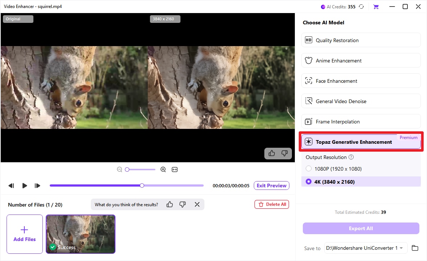Select 4K (3840 x 2160) resolution
Image resolution: width=427 pixels, height=261 pixels.
click(x=361, y=182)
